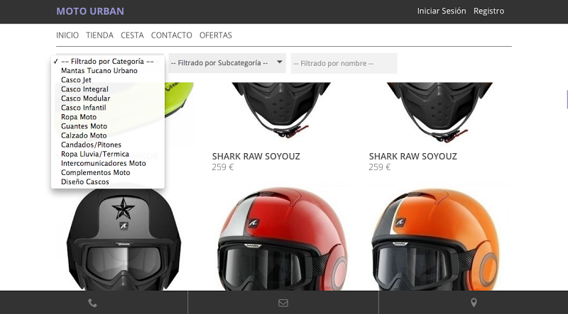Choose Guantes Moto option
The width and height of the screenshot is (568, 314).
[x=108, y=126]
